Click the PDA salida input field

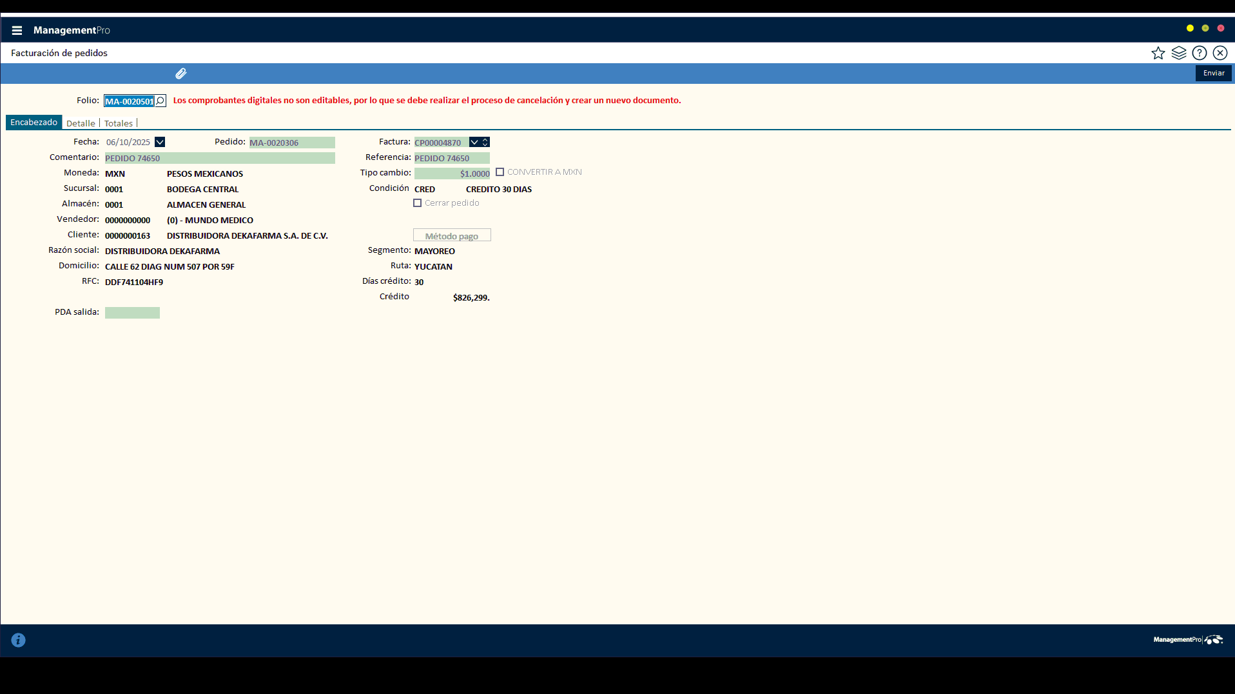(132, 313)
